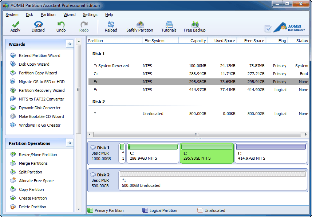Click the Redo arrow icon

[84, 24]
